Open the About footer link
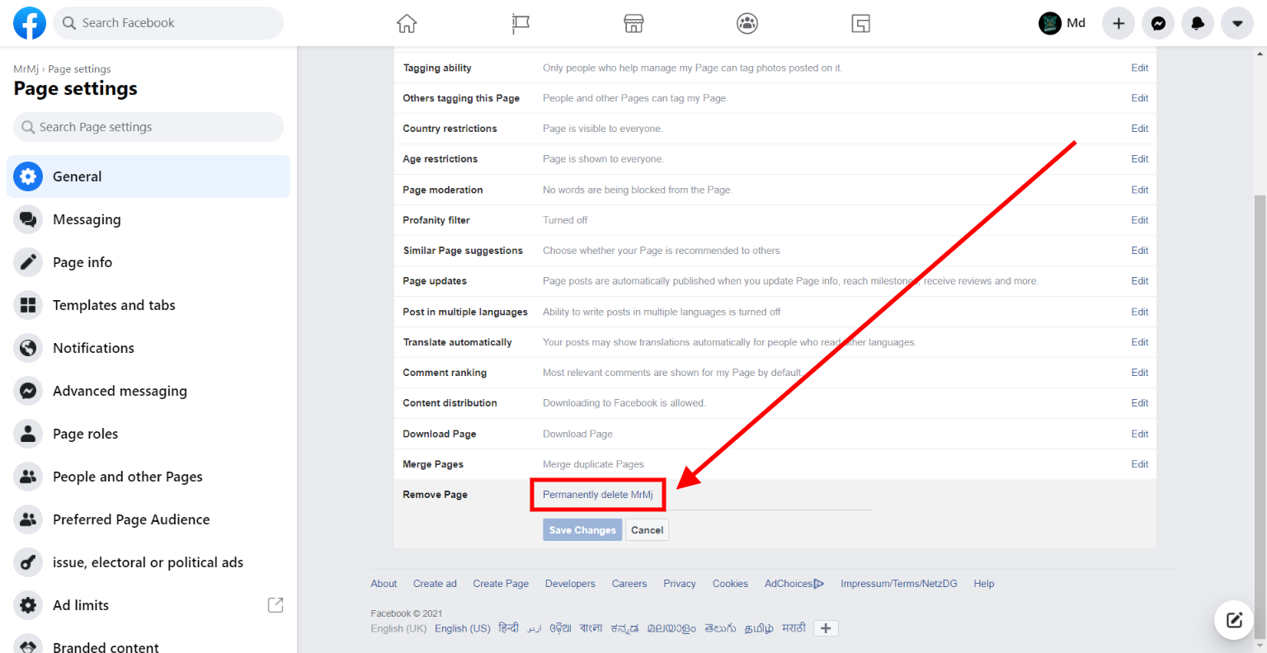The width and height of the screenshot is (1267, 653). click(x=384, y=584)
